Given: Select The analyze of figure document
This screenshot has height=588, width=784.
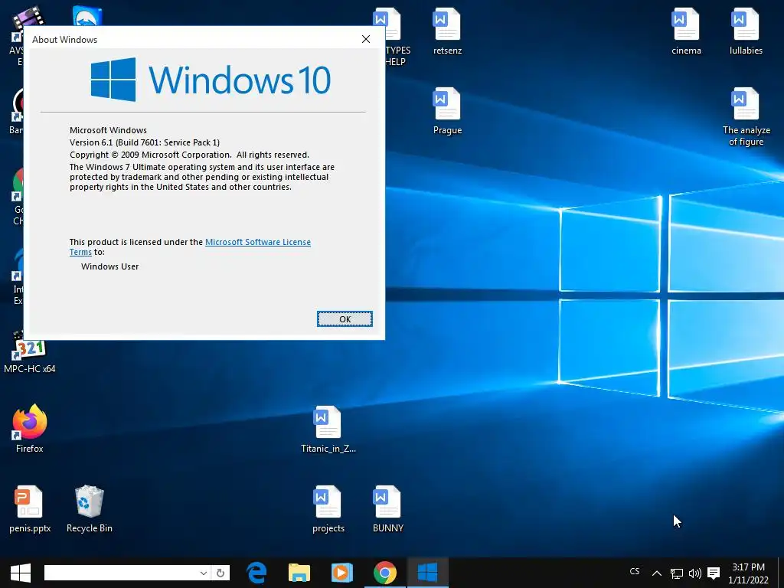Looking at the screenshot, I should click(x=746, y=116).
